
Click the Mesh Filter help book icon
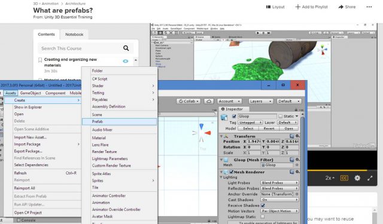pos(291,159)
